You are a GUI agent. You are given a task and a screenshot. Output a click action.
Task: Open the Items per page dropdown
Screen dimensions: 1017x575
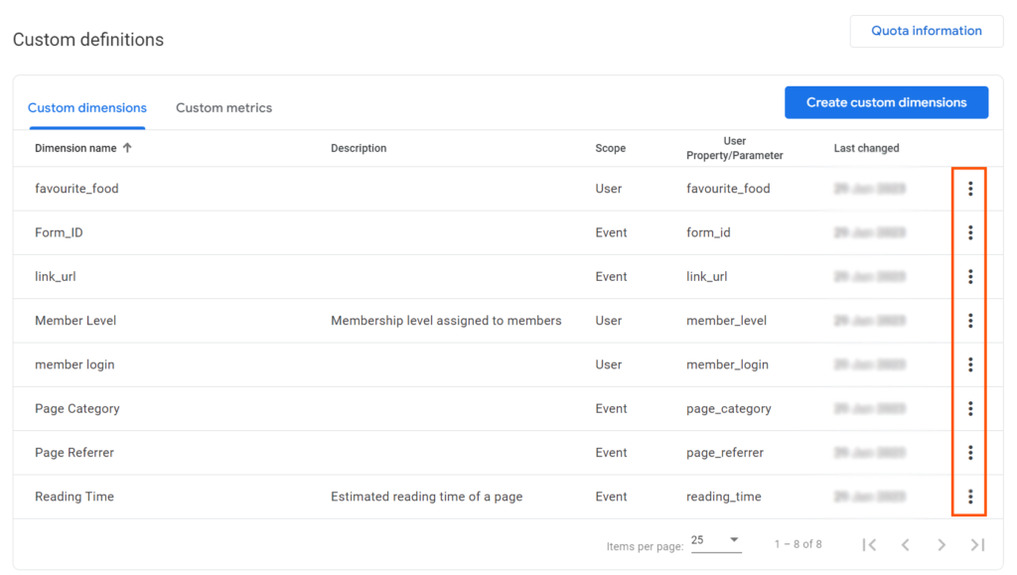[x=715, y=540]
